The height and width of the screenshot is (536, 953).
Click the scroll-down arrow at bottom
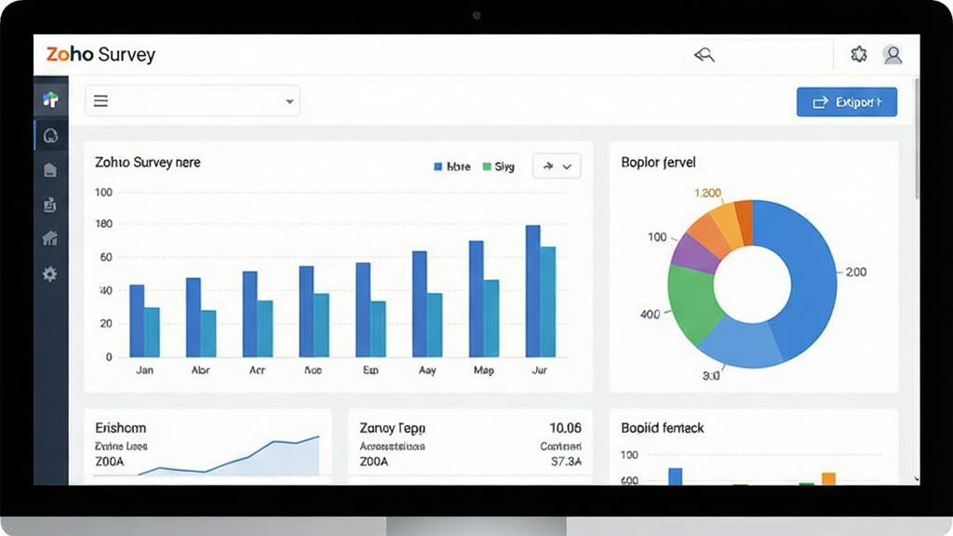(x=917, y=479)
